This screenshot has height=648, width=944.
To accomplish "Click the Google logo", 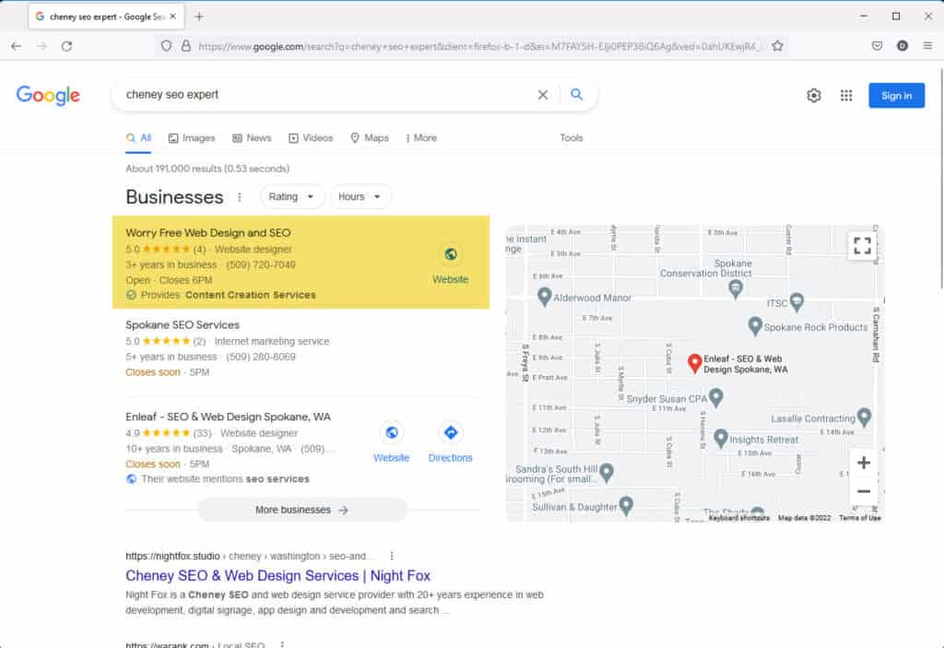I will point(48,95).
